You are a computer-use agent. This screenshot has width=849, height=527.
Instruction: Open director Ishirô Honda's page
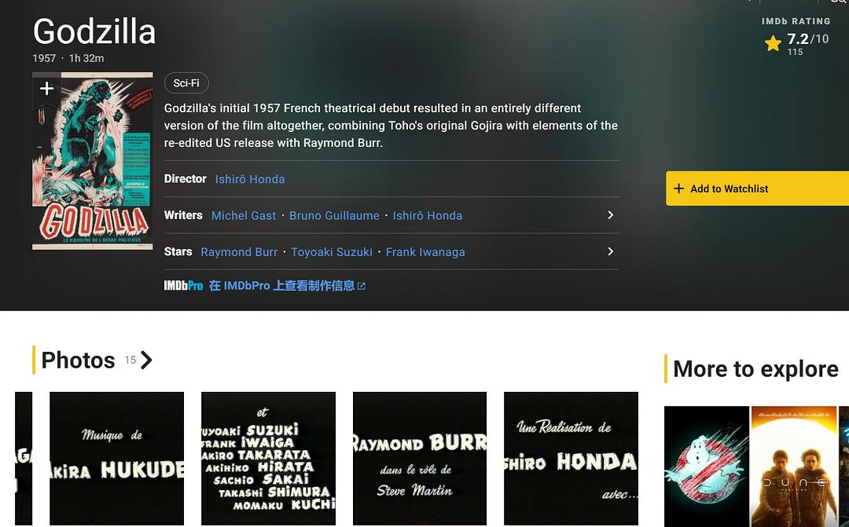pos(250,179)
